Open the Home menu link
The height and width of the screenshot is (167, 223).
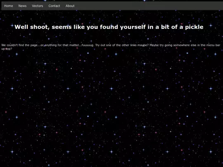point(9,6)
